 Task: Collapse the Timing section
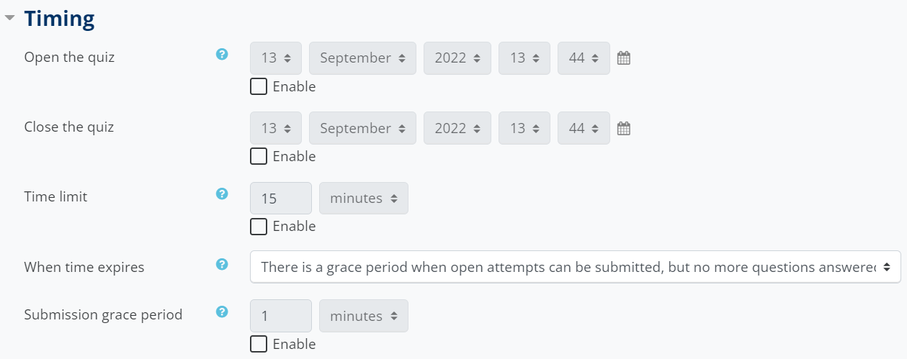click(x=9, y=19)
